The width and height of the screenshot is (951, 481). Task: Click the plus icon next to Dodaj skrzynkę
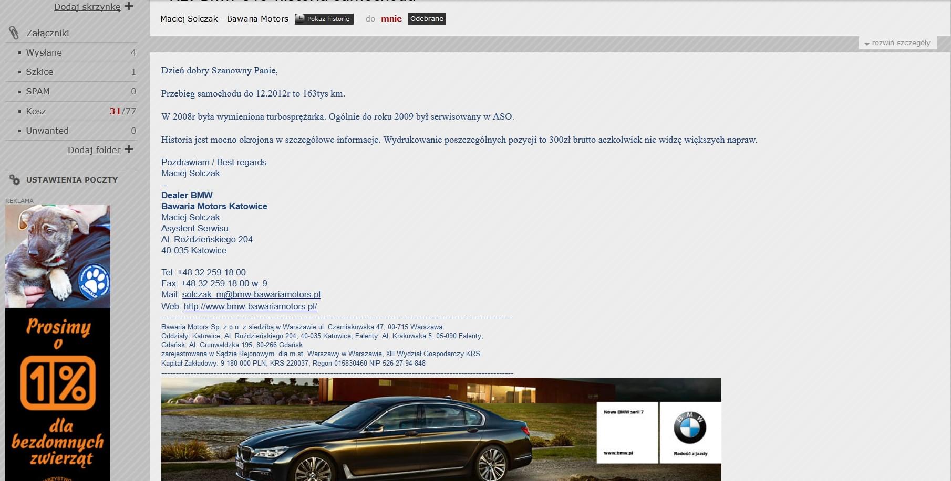click(129, 6)
